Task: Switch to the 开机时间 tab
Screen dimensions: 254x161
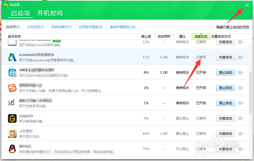Action: pyautogui.click(x=50, y=13)
